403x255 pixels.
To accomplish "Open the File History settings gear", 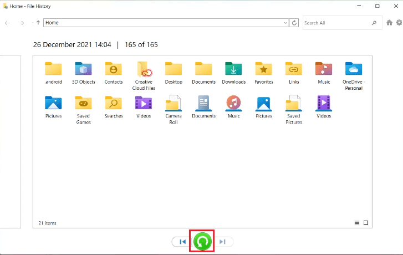I will point(399,23).
